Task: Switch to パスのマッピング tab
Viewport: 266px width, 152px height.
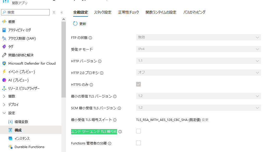Action: click(194, 12)
